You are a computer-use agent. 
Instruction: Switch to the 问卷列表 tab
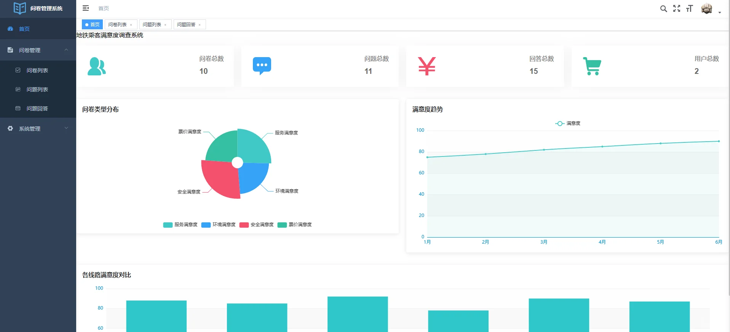pyautogui.click(x=117, y=24)
